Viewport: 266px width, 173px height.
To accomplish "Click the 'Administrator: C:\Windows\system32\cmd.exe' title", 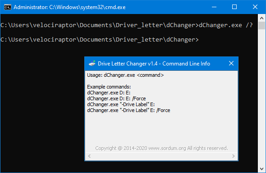I will click(69, 7).
